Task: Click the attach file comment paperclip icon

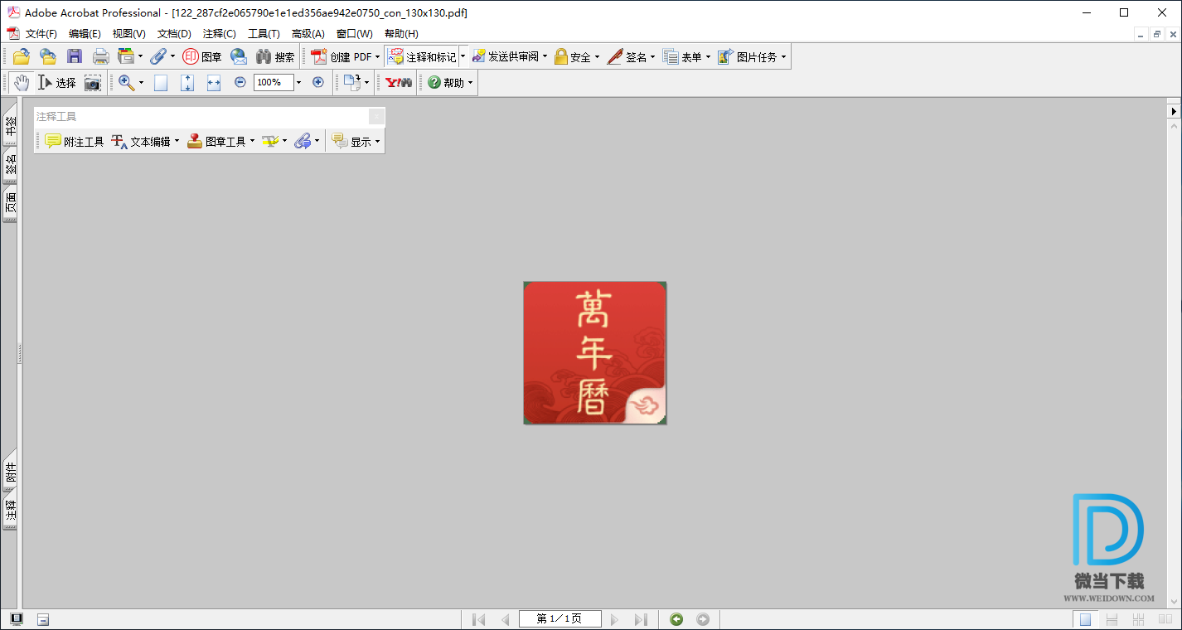Action: tap(303, 141)
